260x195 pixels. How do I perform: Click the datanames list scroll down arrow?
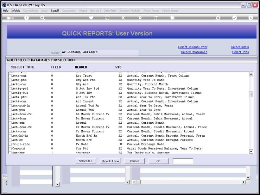point(251,151)
